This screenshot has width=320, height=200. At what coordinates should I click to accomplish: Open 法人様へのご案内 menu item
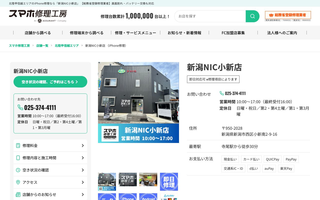pyautogui.click(x=282, y=33)
